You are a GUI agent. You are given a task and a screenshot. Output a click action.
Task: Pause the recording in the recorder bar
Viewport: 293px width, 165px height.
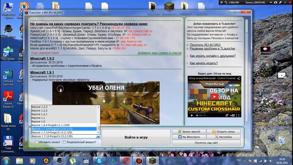pyautogui.click(x=285, y=2)
